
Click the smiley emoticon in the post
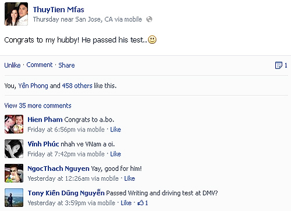click(152, 40)
